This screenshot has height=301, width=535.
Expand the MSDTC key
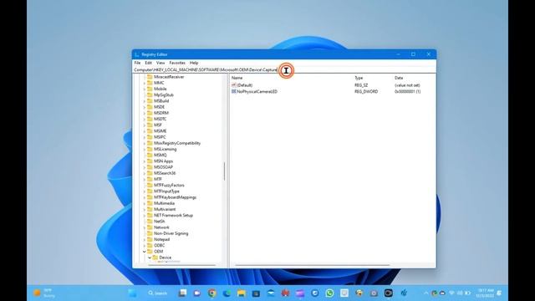pyautogui.click(x=145, y=119)
